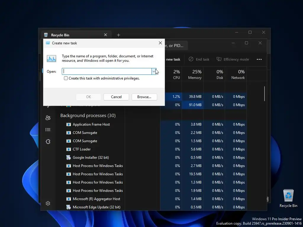Click the 'new task' toolbar button
This screenshot has width=303, height=227.
pos(173,59)
